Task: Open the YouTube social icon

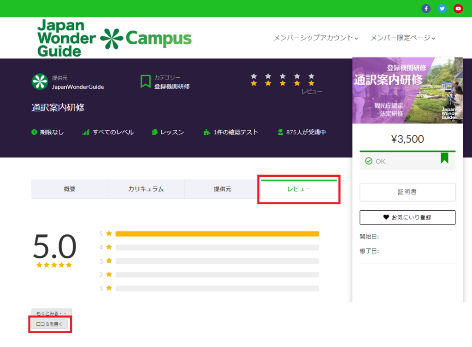Action: (x=458, y=9)
